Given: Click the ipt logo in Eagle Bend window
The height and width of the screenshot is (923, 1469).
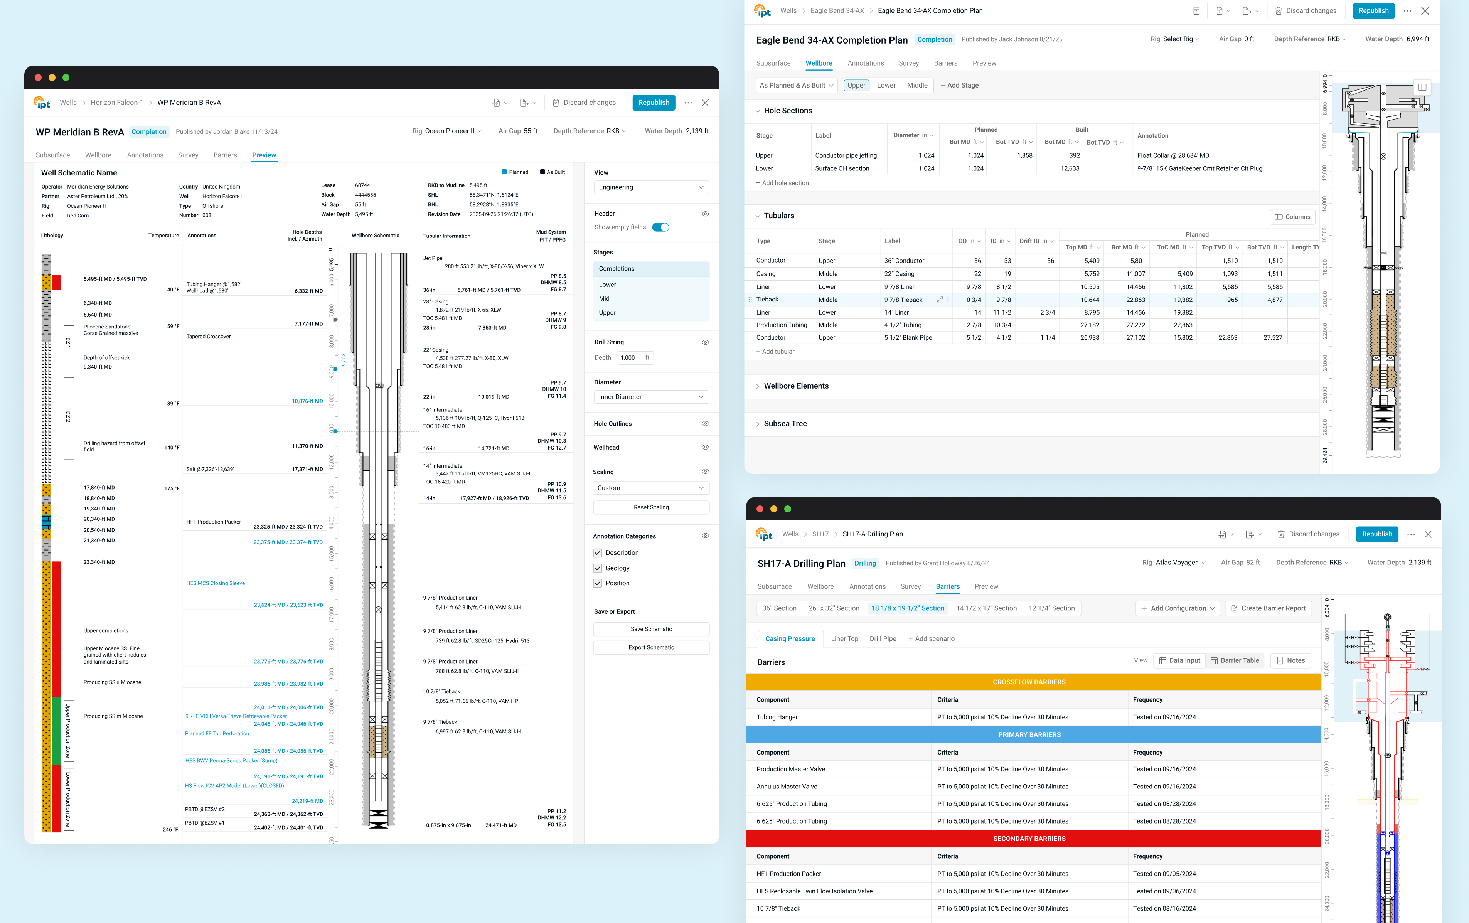Looking at the screenshot, I should (x=763, y=11).
